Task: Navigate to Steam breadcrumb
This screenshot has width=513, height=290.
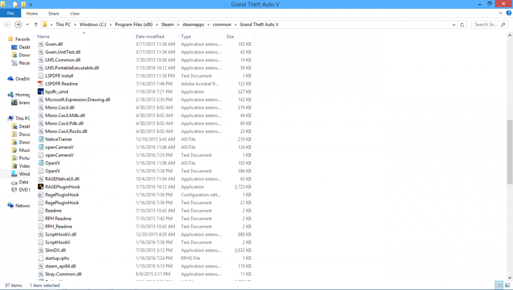Action: click(168, 25)
